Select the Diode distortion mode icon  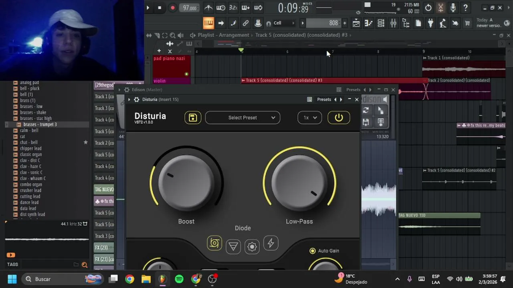214,243
